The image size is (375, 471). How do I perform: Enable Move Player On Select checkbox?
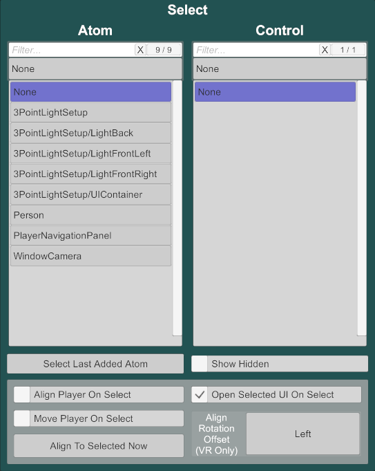tap(22, 418)
